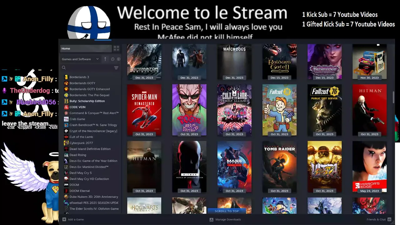
Task: Click the SCROLL TO TOP button
Action: tap(227, 211)
